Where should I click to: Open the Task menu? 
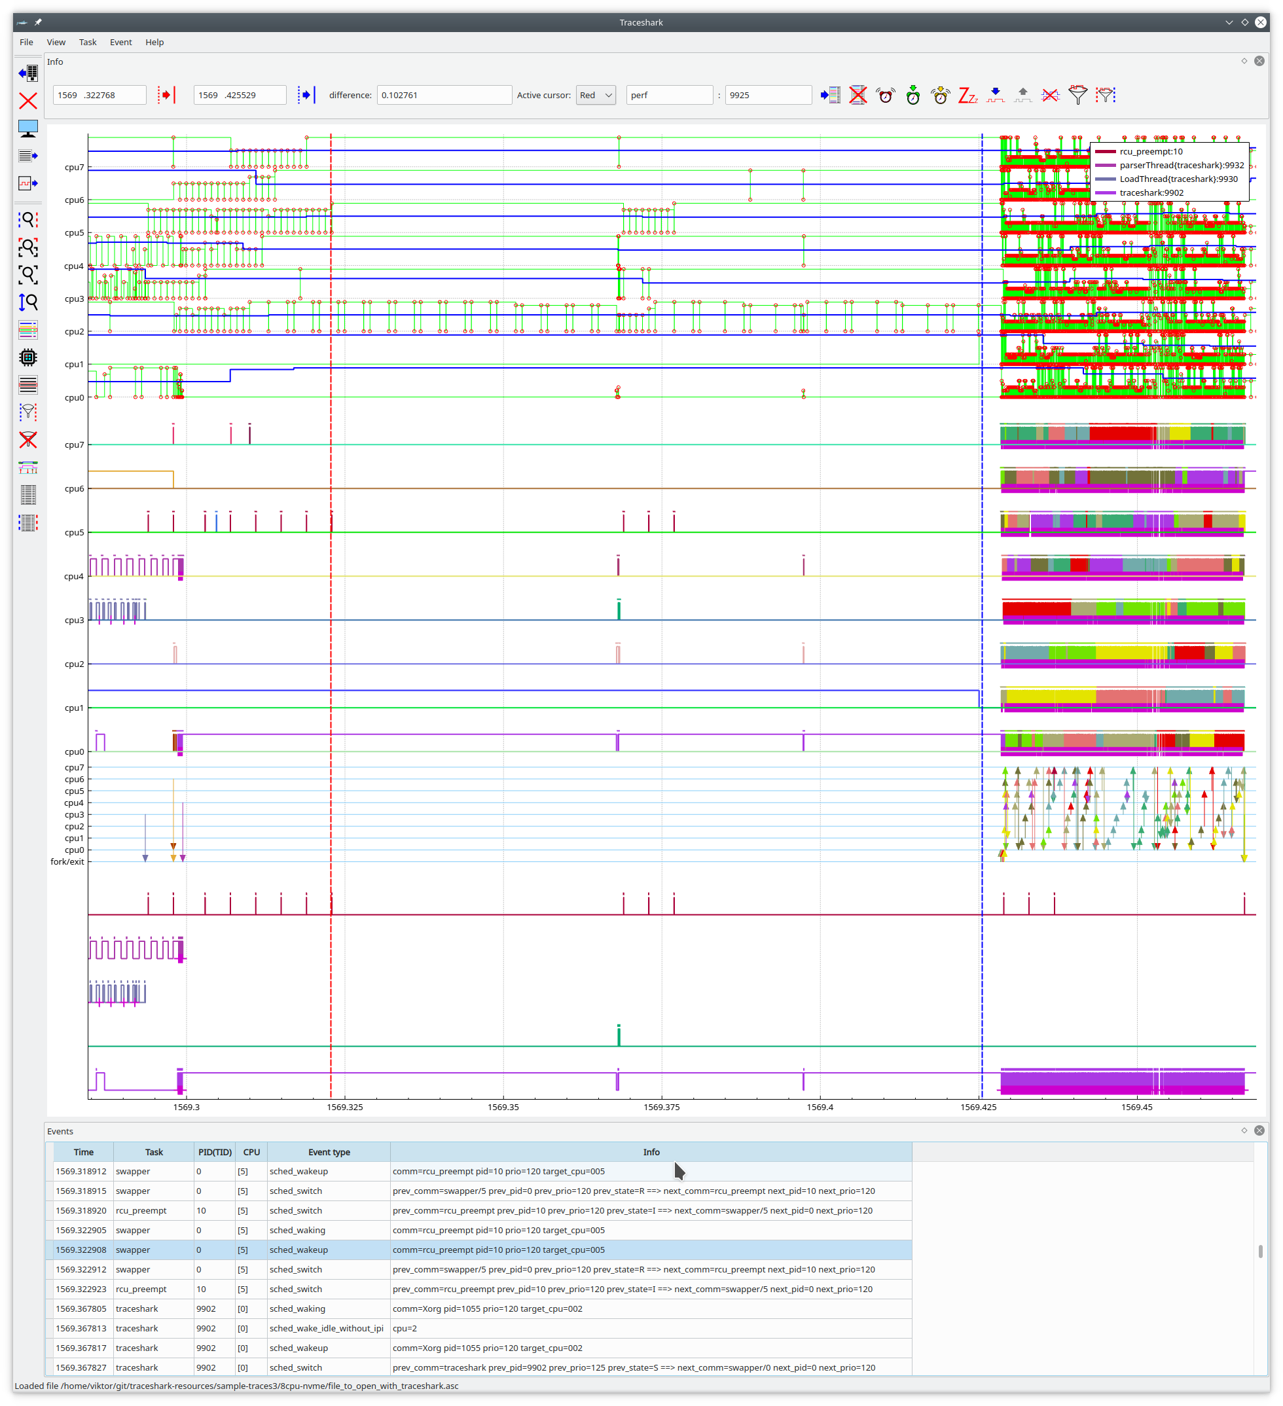[x=88, y=42]
